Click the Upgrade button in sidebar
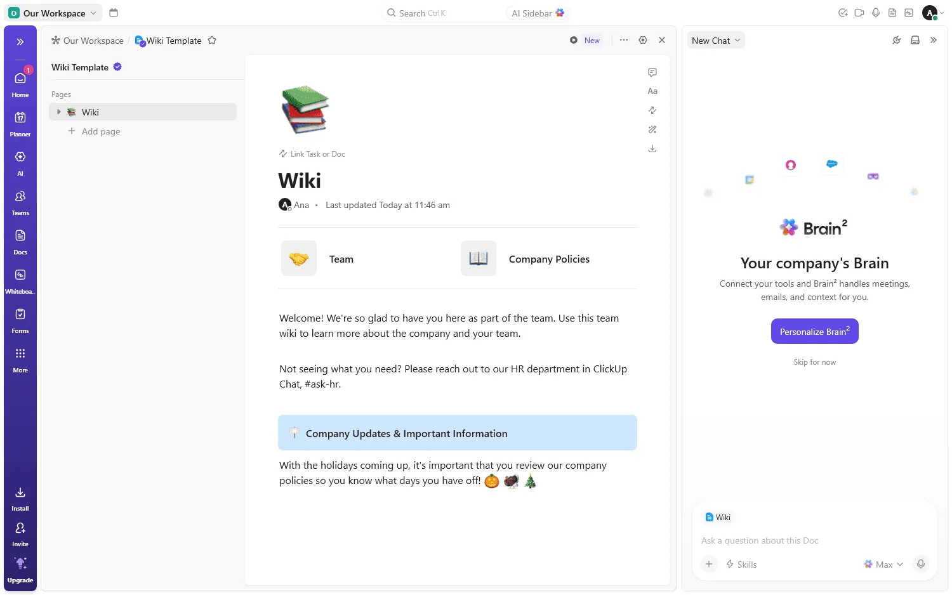 pyautogui.click(x=20, y=570)
